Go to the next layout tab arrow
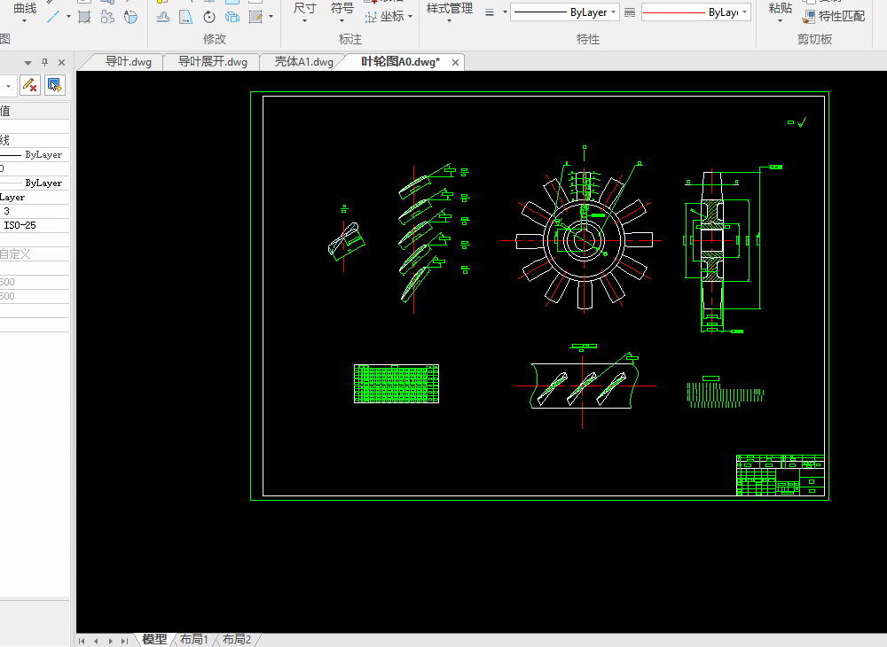 click(110, 641)
